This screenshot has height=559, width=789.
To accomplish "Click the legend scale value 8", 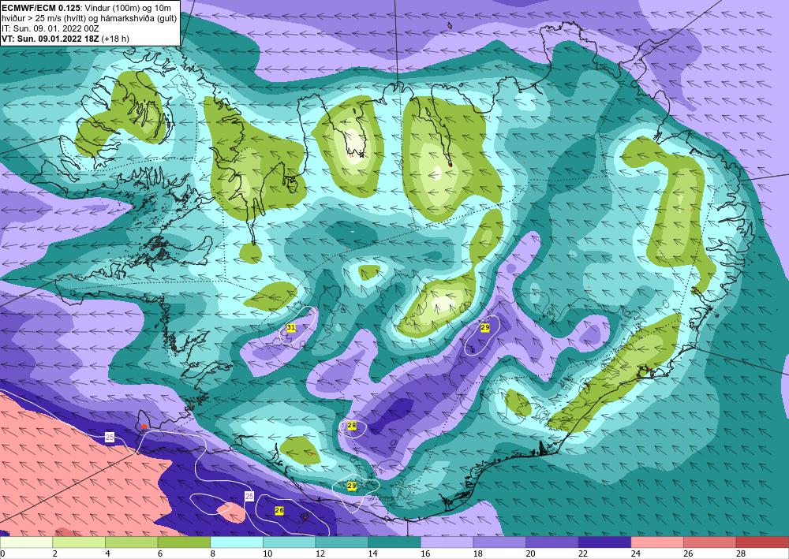I will pos(212,554).
